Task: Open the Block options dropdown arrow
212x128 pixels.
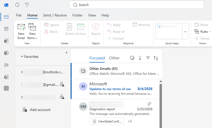Action: [61, 32]
